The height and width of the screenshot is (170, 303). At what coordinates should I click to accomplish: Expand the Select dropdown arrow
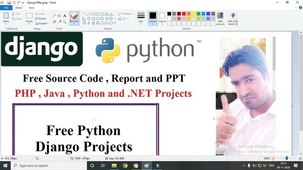coord(29,24)
